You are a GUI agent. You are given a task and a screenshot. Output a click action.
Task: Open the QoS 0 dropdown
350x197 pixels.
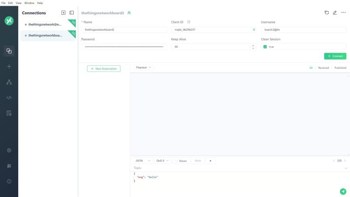(162, 161)
